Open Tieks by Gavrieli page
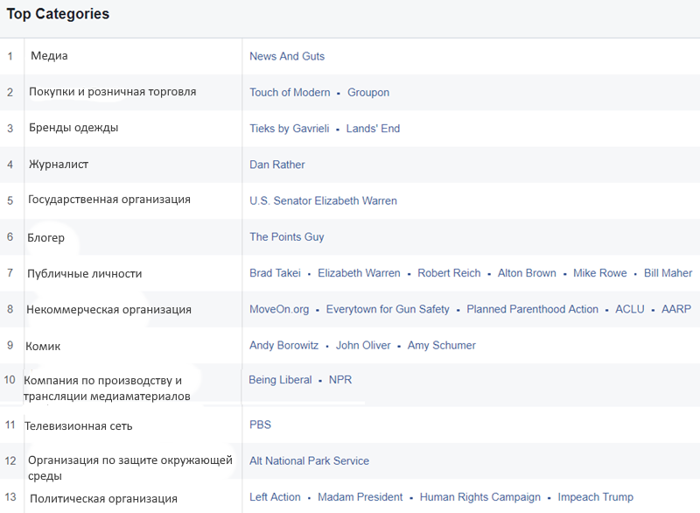The image size is (700, 513). pyautogui.click(x=290, y=129)
